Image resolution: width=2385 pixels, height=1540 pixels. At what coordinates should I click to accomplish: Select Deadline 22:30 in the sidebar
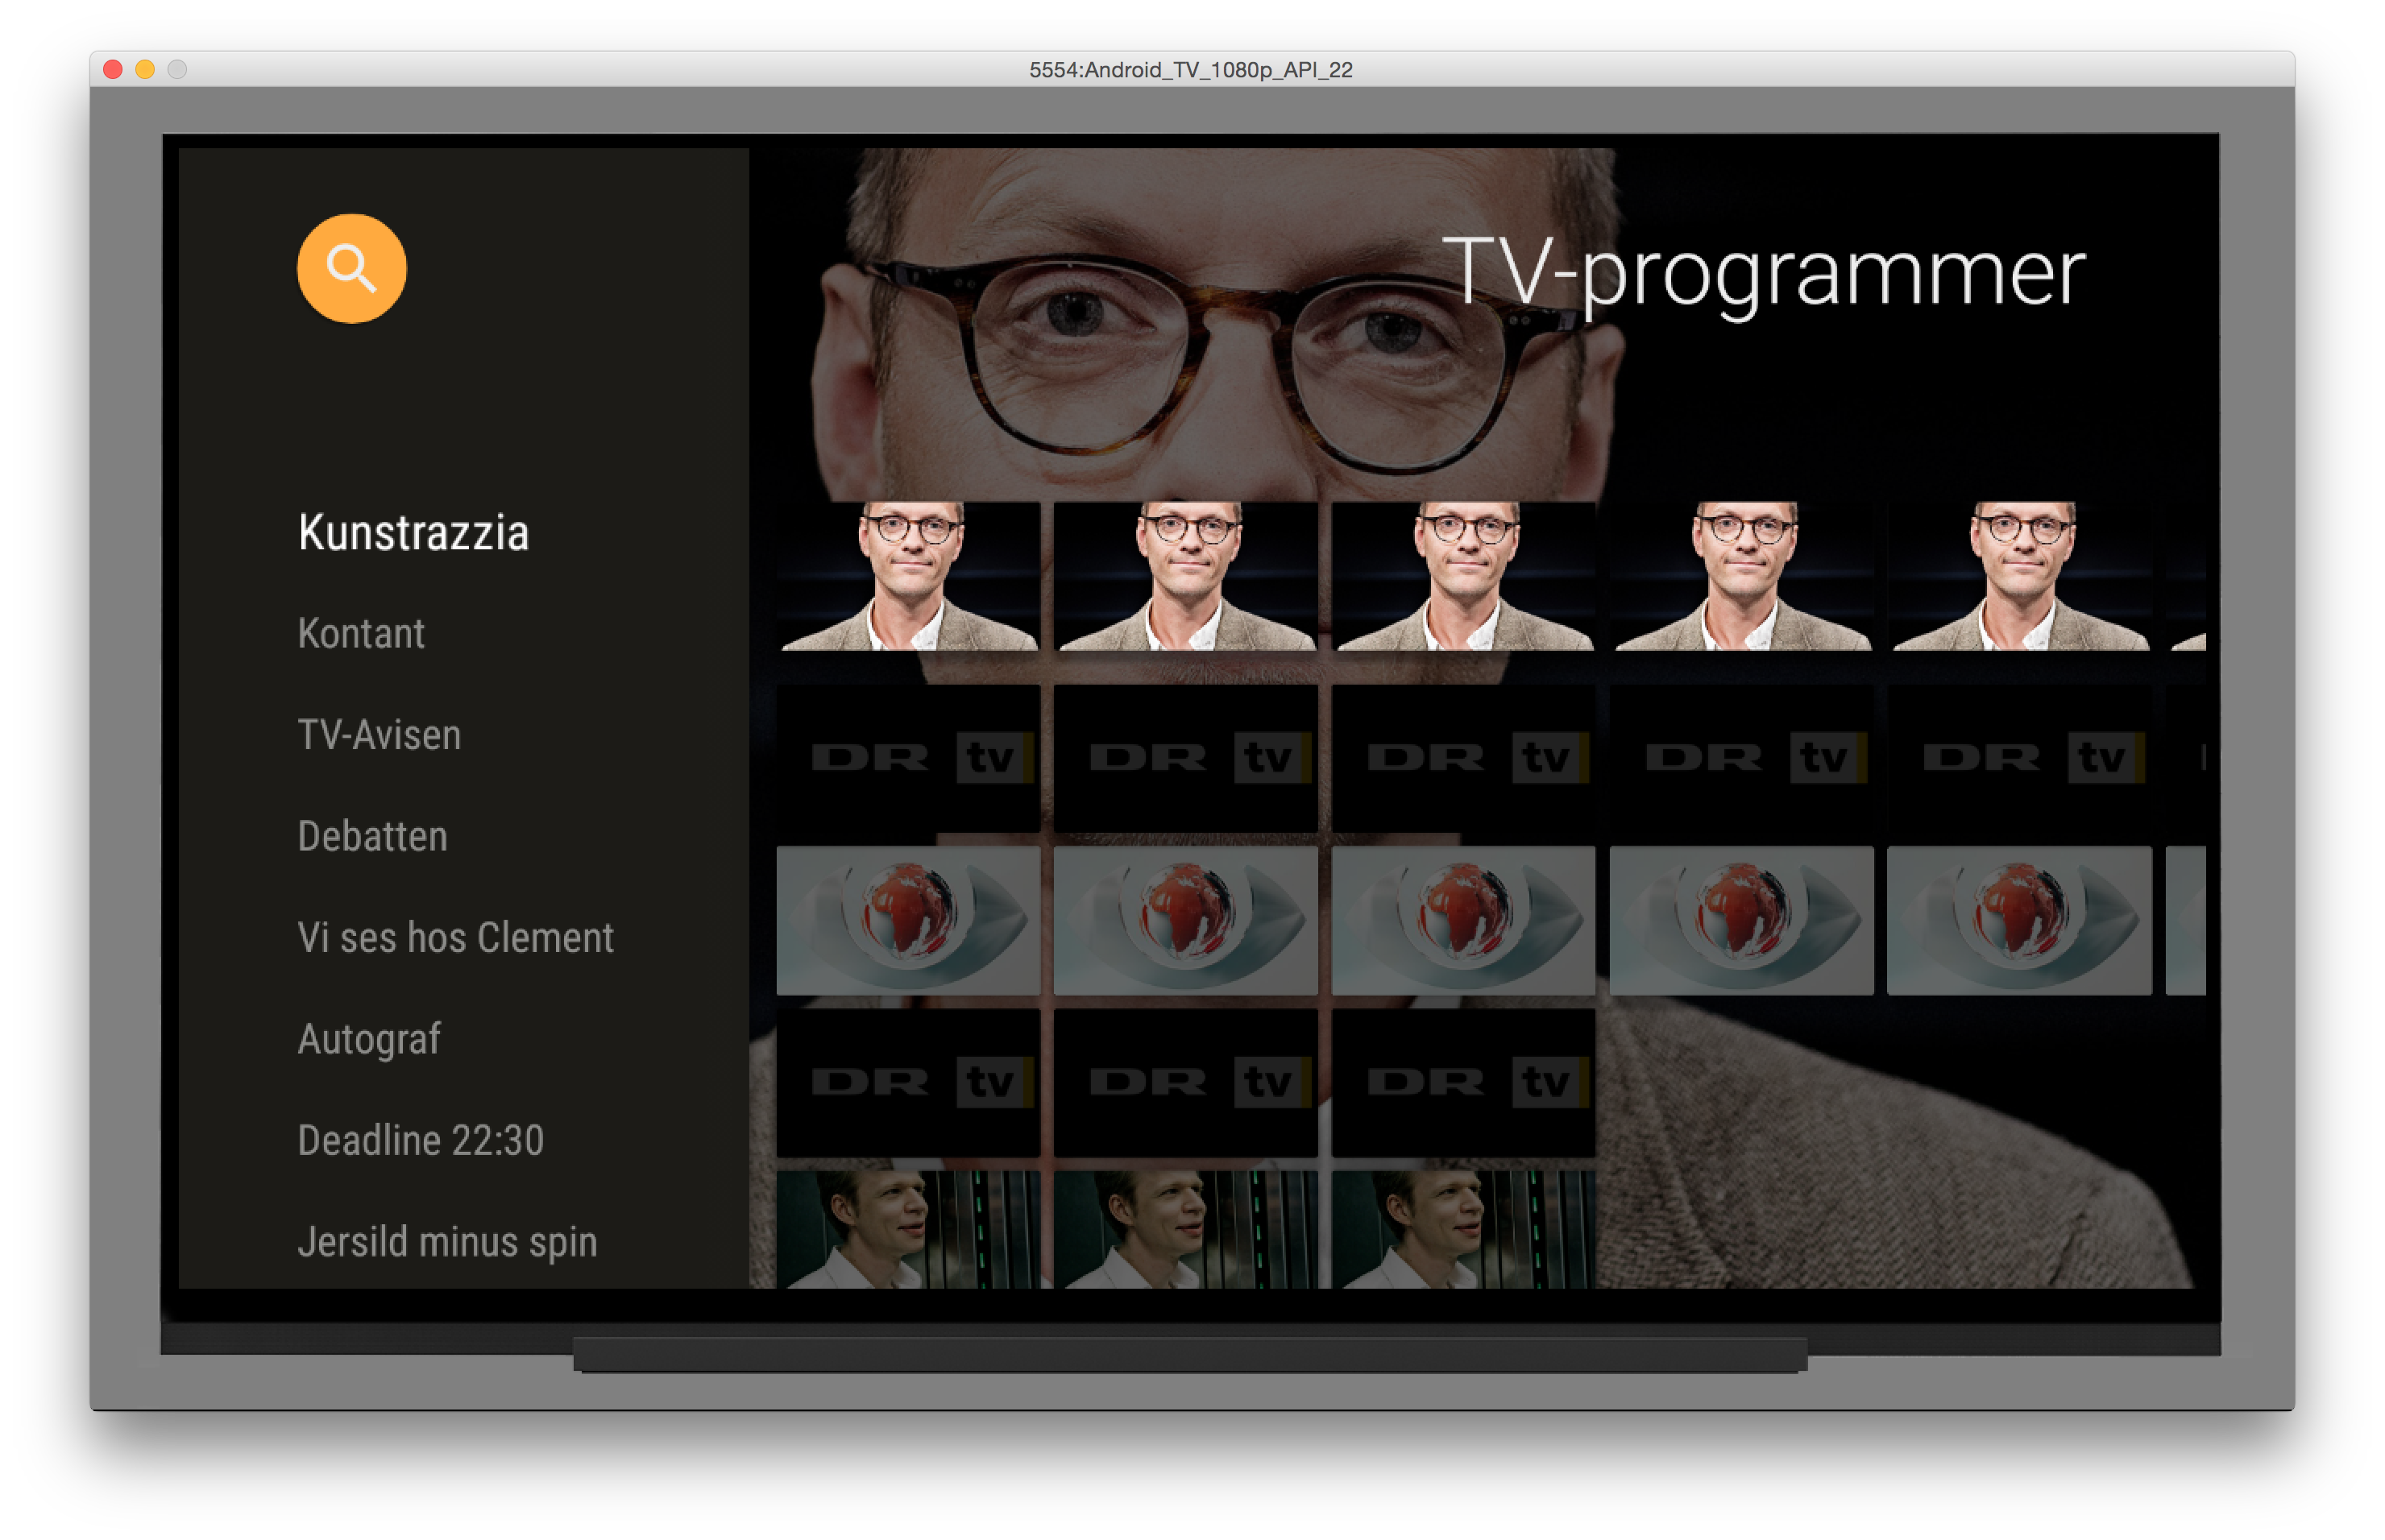coord(420,1141)
